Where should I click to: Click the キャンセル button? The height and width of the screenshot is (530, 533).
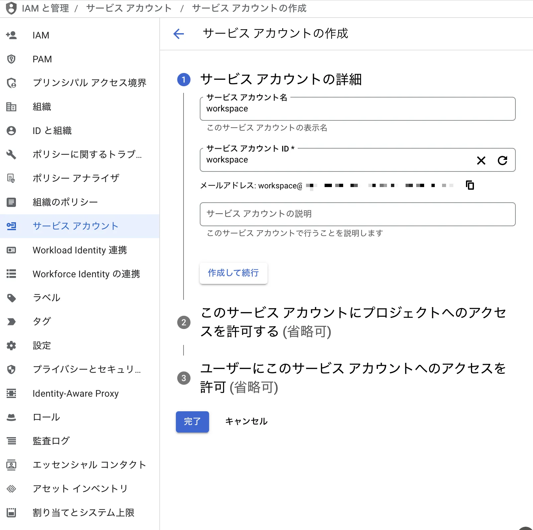click(246, 422)
